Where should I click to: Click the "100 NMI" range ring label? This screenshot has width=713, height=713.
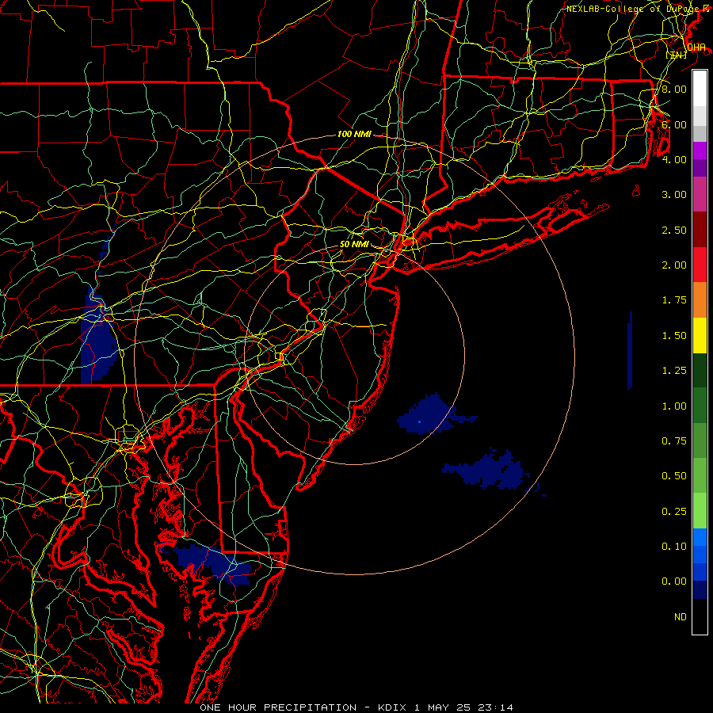[354, 134]
